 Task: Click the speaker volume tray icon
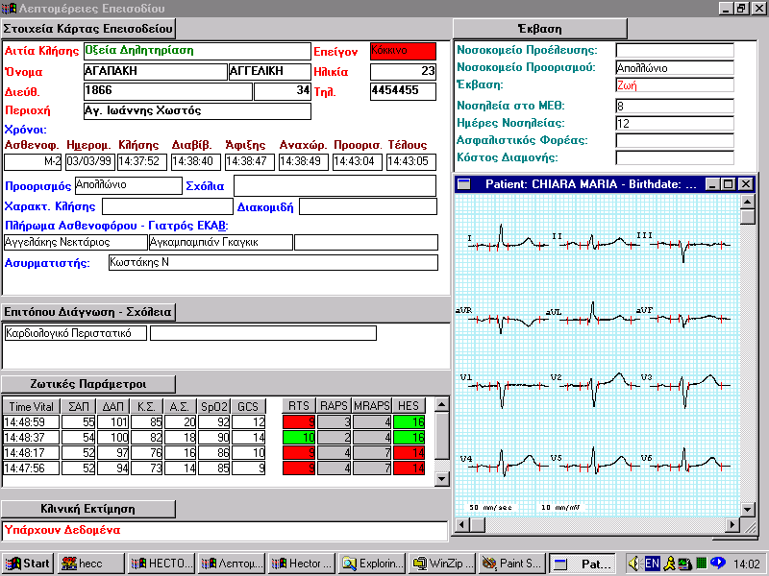tap(634, 564)
